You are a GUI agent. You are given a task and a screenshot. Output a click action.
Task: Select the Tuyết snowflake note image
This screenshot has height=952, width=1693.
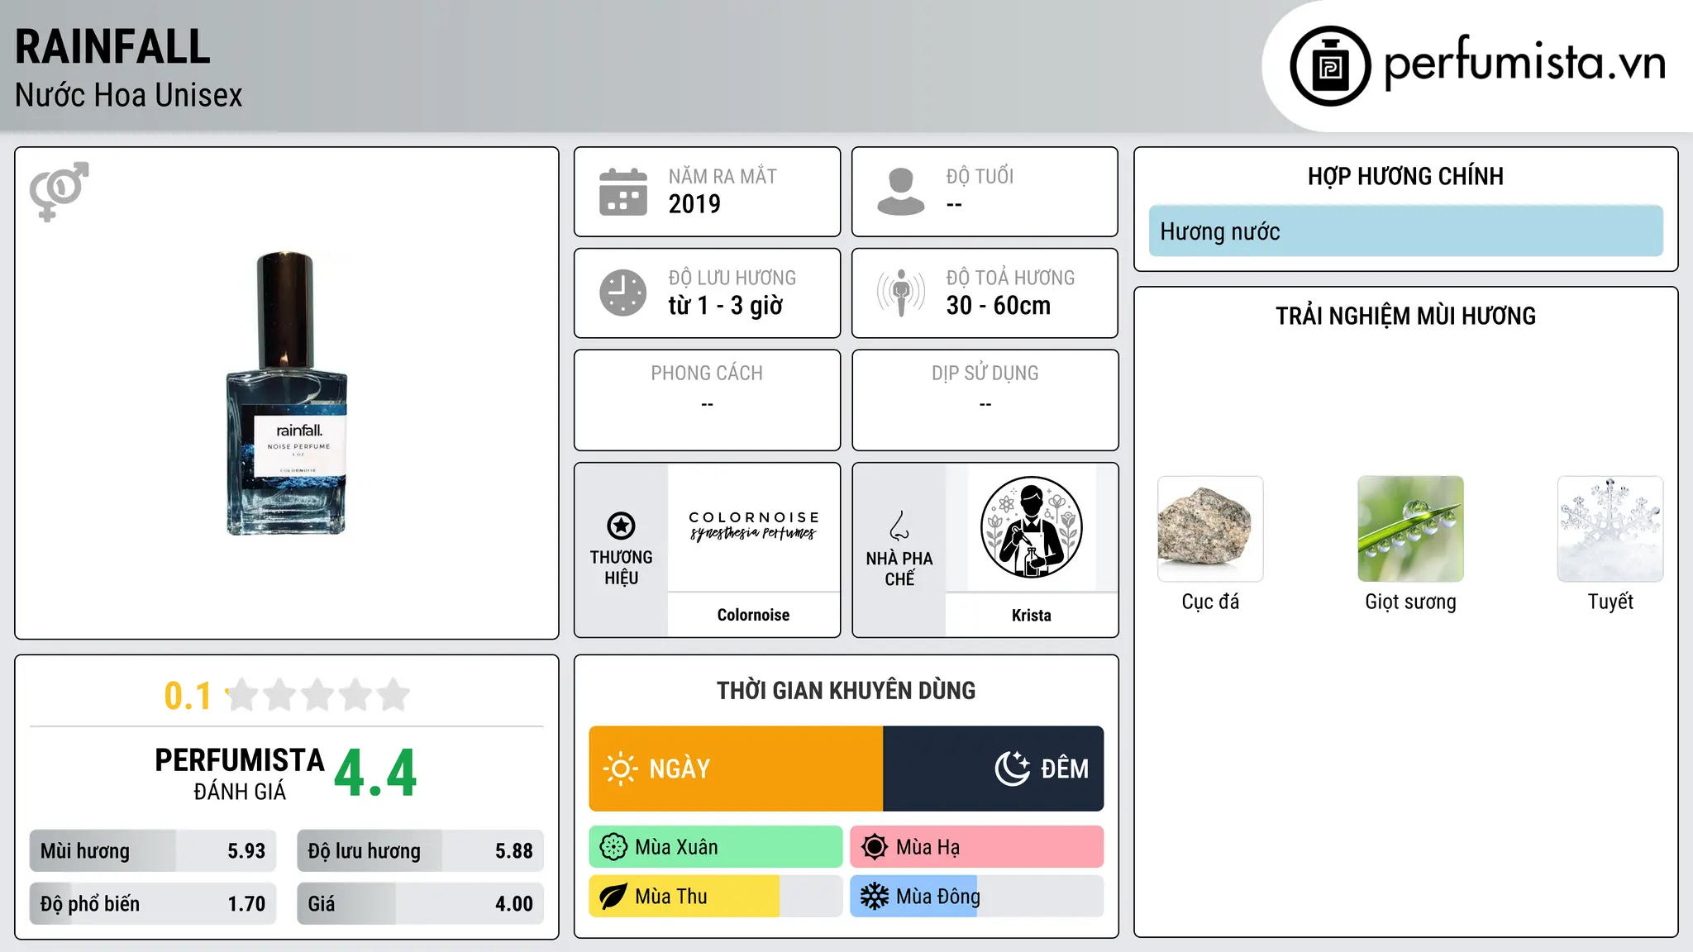[x=1610, y=529]
